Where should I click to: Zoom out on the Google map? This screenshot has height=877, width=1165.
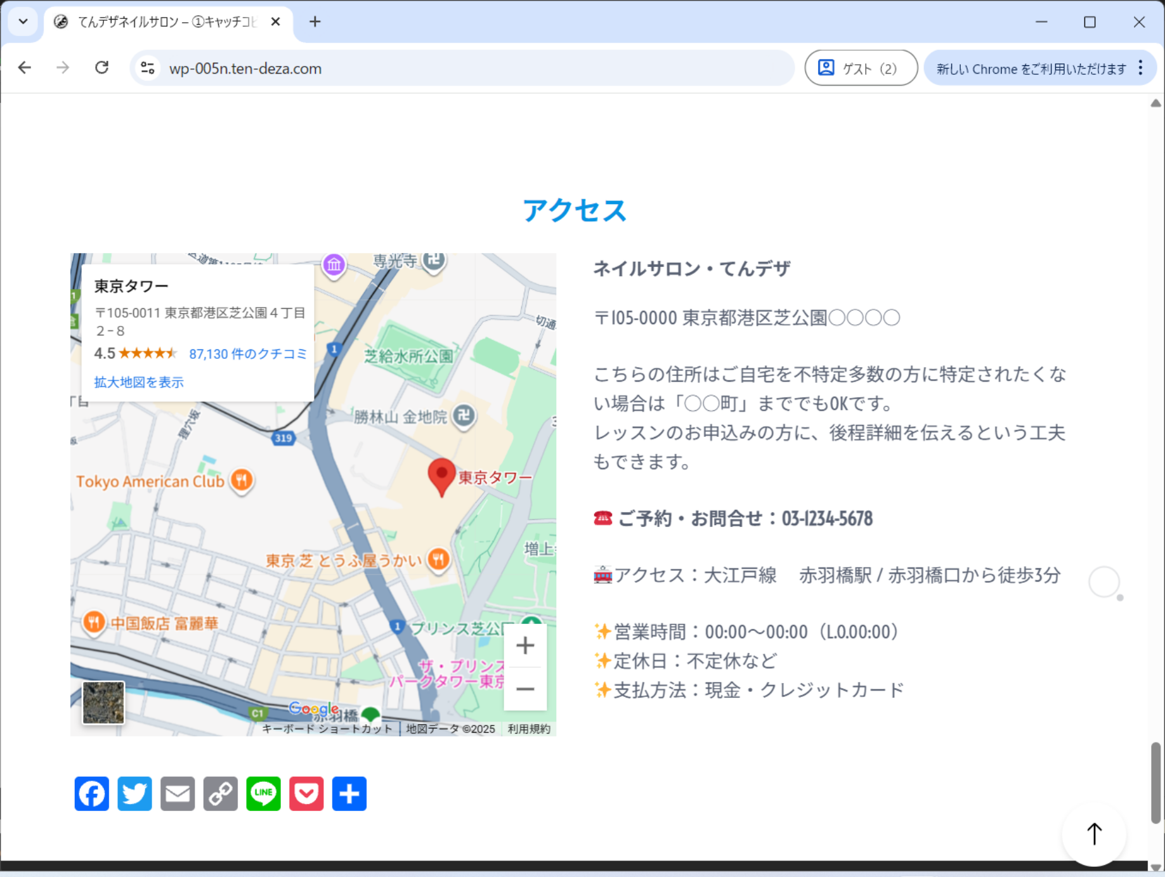click(x=524, y=689)
